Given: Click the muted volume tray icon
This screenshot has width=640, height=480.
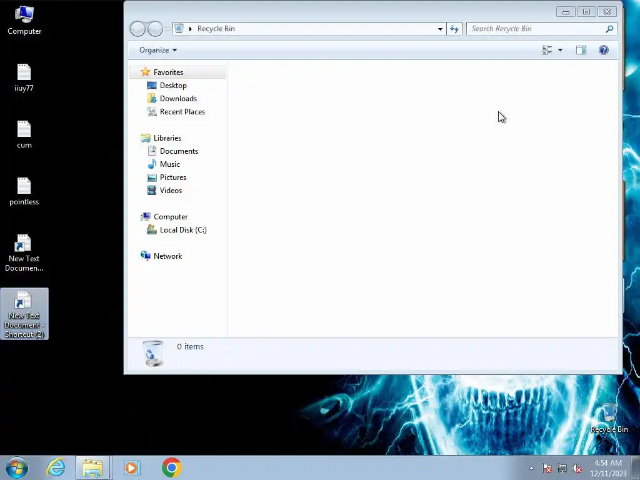Looking at the screenshot, I should tap(577, 468).
